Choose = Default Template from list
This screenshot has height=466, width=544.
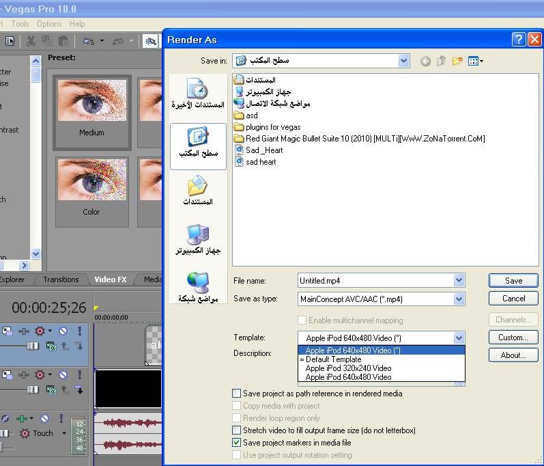pyautogui.click(x=382, y=359)
